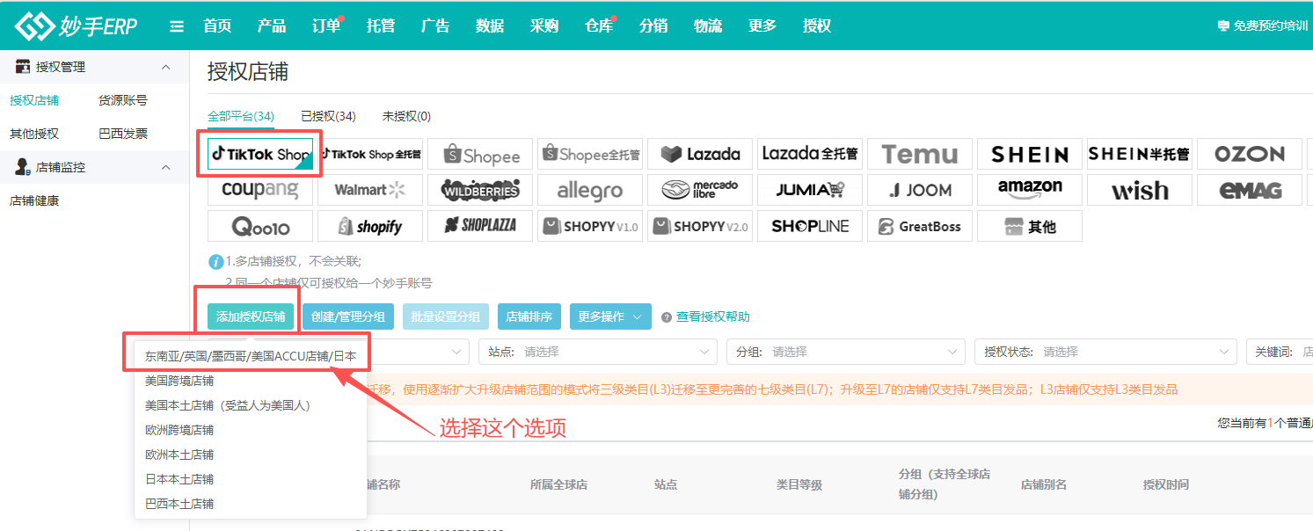Select the Lazada platform tile
Screen dimensions: 1313x531
[700, 154]
